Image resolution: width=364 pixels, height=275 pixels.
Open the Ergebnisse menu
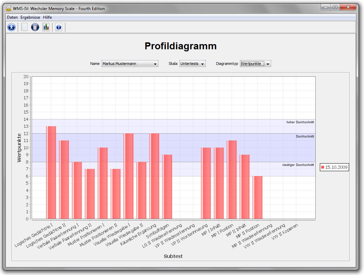pos(30,17)
